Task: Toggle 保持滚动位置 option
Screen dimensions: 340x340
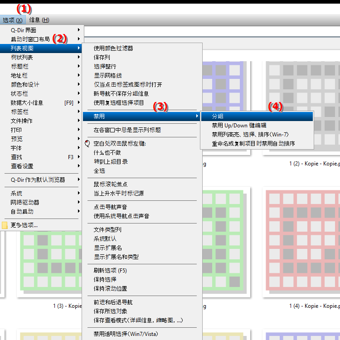Action: tap(142, 289)
